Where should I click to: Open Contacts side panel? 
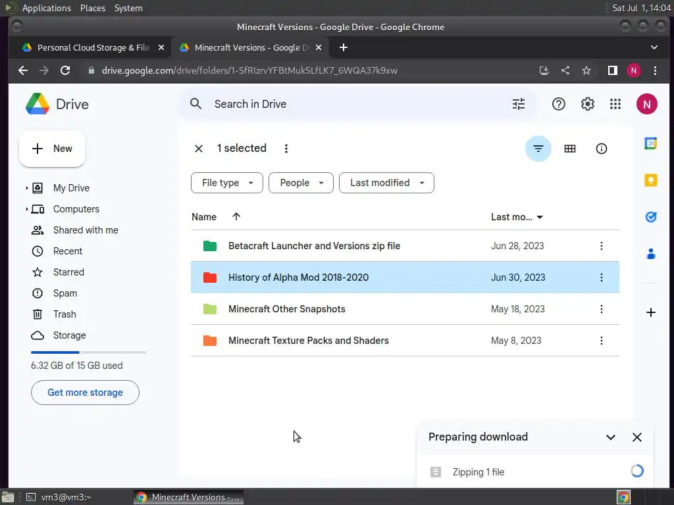[x=651, y=254]
